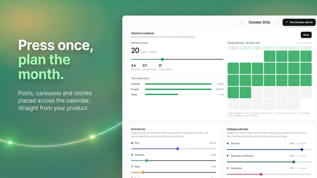Click the Dresses category slider handle
The image size is (317, 178).
point(302,150)
